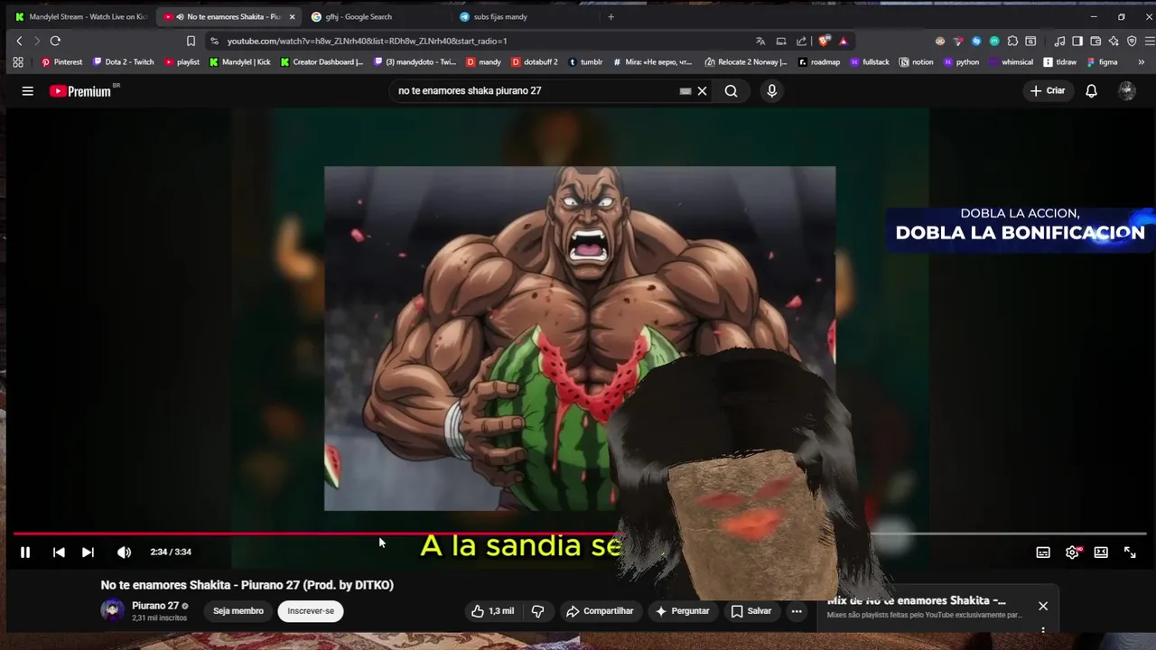The image size is (1156, 650).
Task: Open the figma bookmark
Action: click(1102, 62)
